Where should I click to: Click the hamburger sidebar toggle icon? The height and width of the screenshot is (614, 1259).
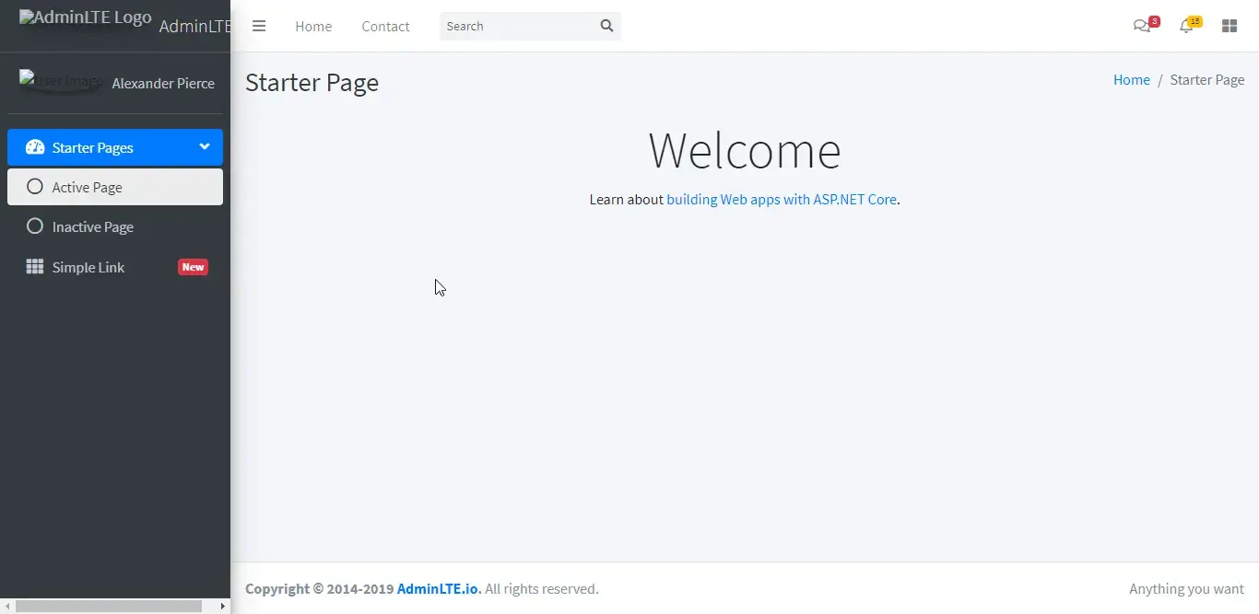coord(259,26)
